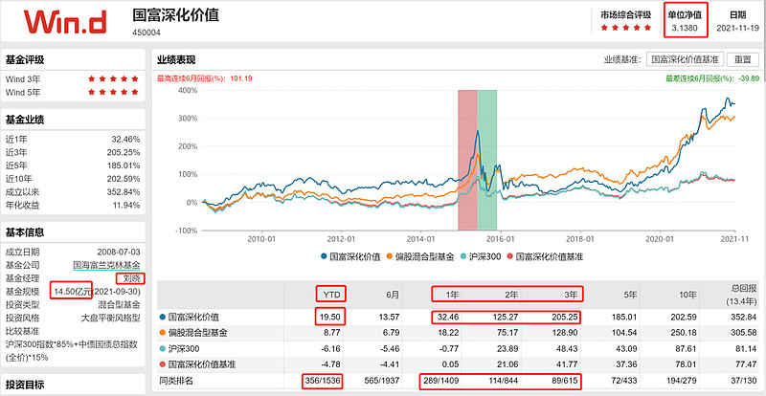Click the 5年 column header
766x396 pixels.
630,295
